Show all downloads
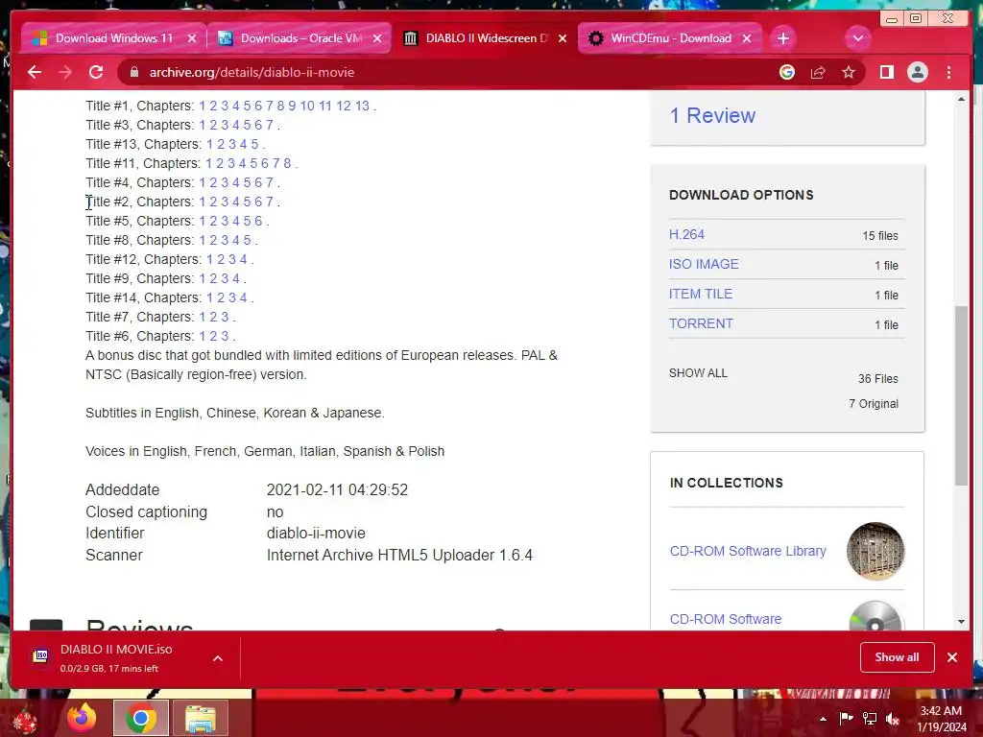Viewport: 983px width, 737px height. 897,656
